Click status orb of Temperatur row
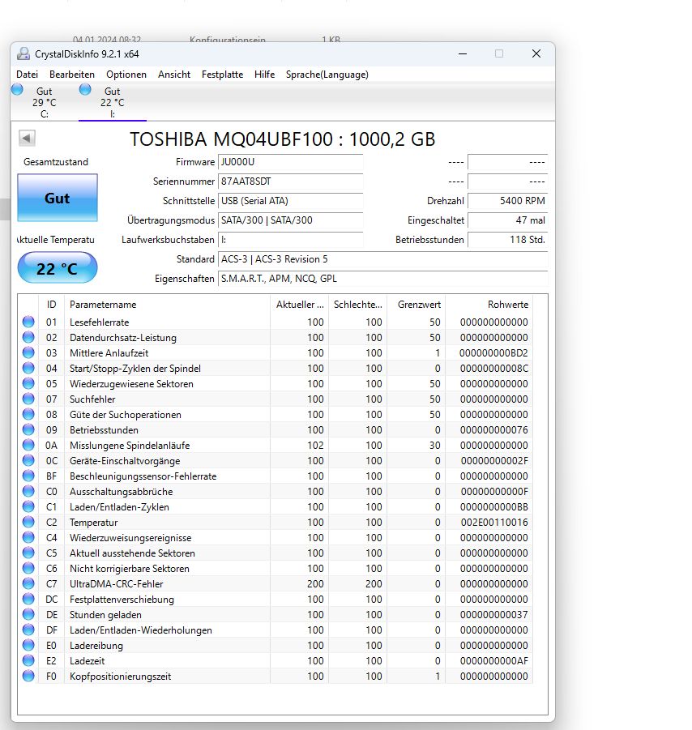Image resolution: width=692 pixels, height=730 pixels. click(28, 522)
